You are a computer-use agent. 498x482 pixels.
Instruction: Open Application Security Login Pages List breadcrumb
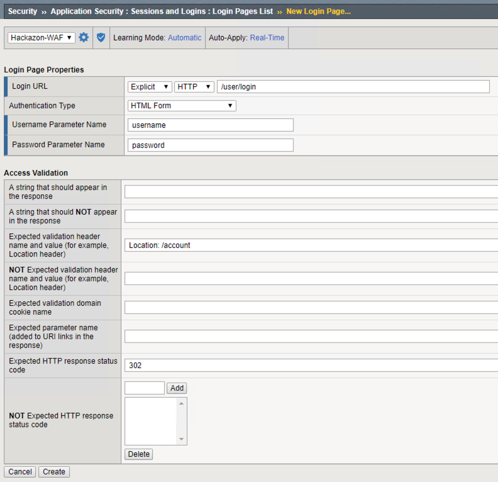pyautogui.click(x=162, y=11)
